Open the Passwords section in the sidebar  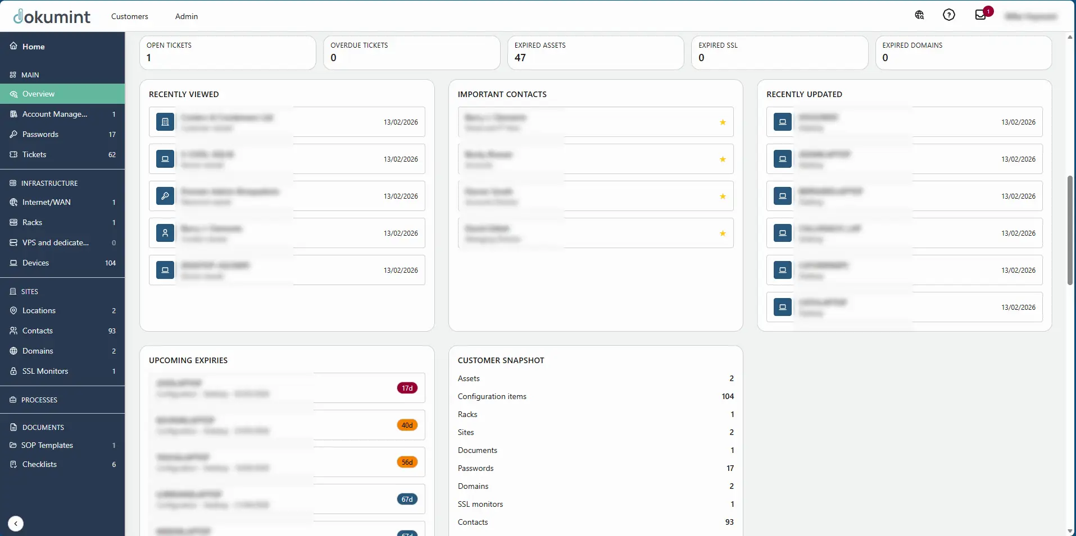coord(39,134)
